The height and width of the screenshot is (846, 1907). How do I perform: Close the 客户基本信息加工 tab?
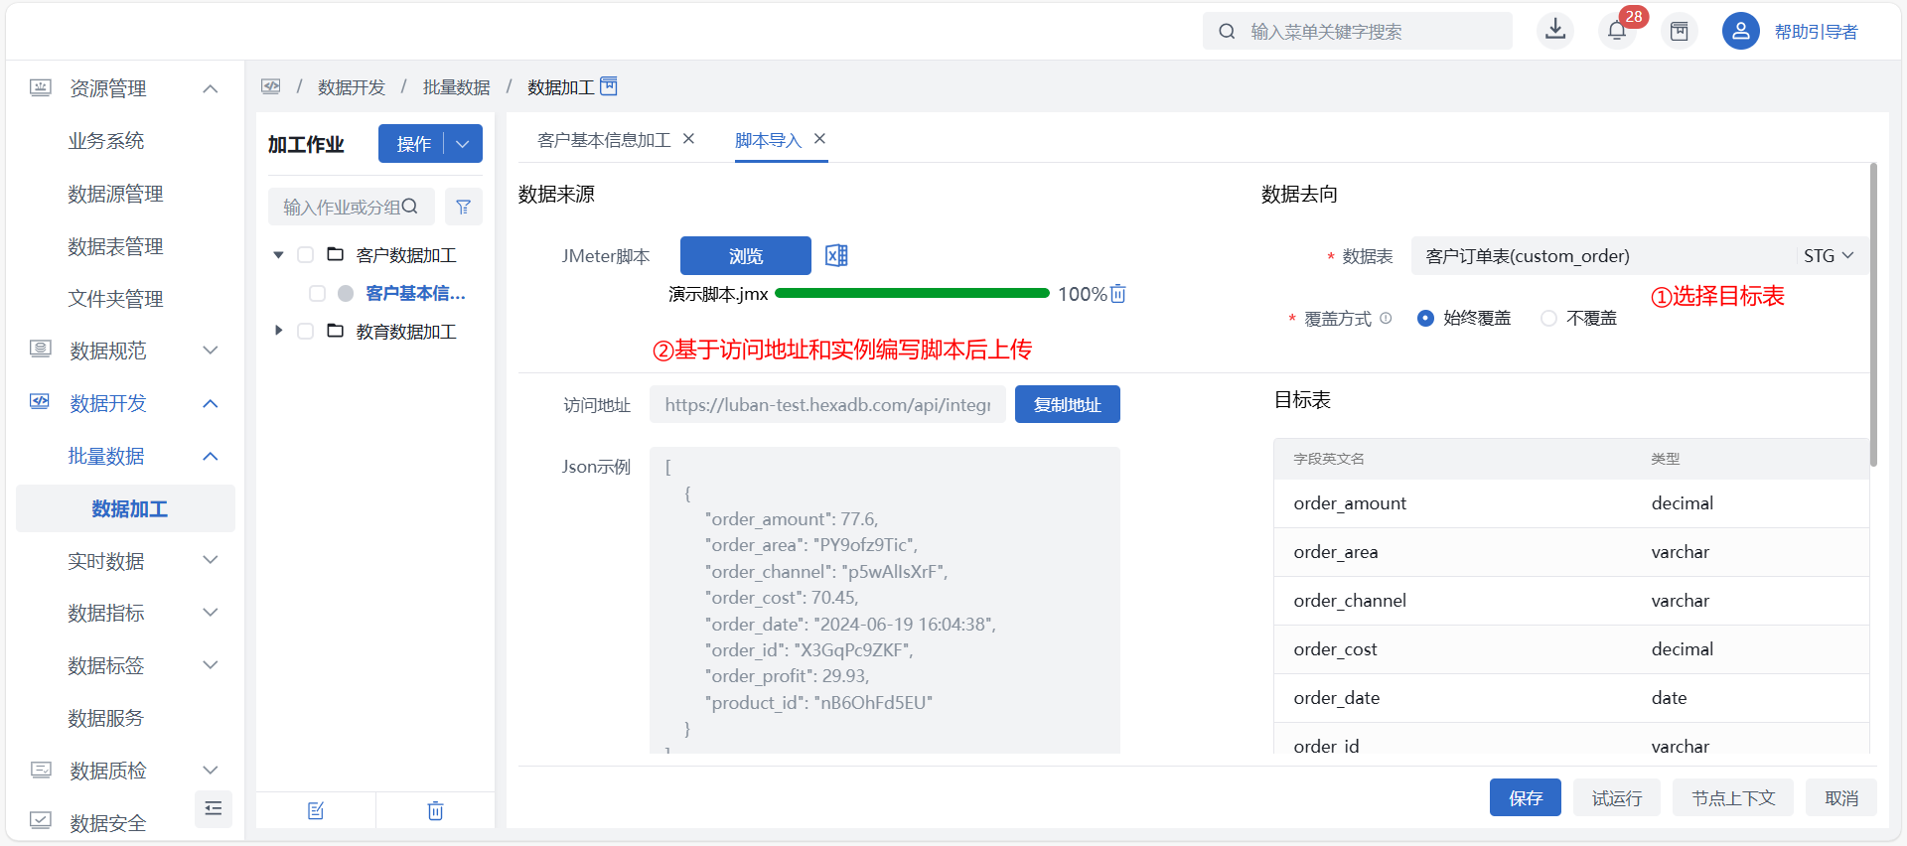(688, 139)
